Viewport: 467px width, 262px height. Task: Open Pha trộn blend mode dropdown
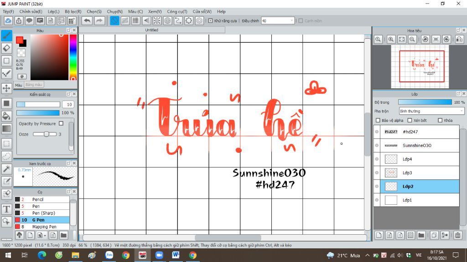click(431, 111)
